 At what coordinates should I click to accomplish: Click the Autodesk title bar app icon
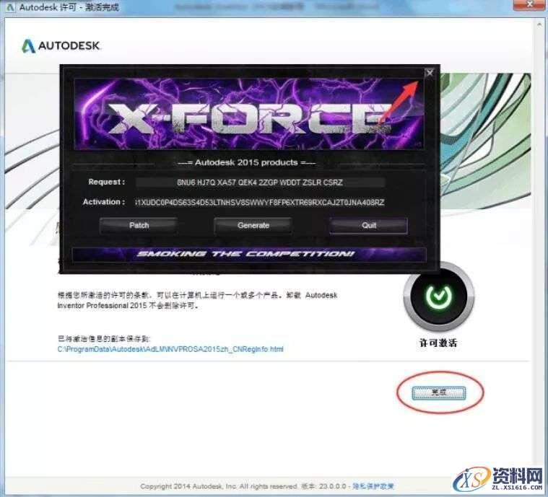[10, 7]
